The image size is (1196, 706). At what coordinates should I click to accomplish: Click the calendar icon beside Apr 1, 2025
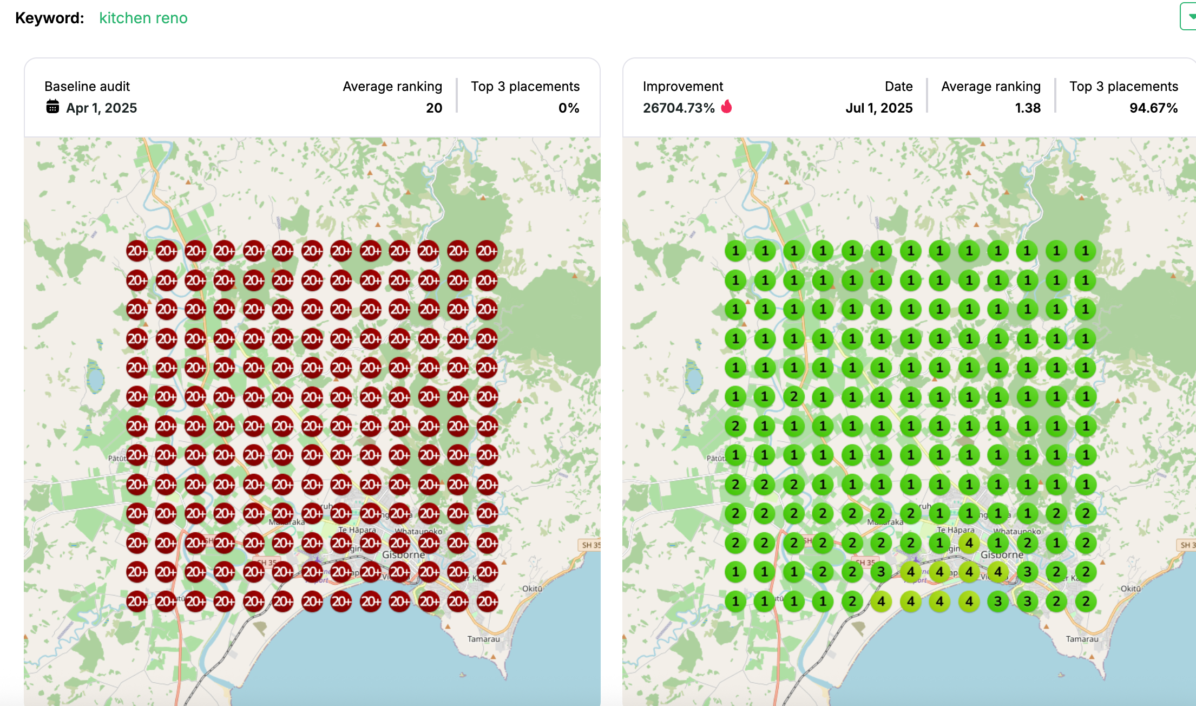click(x=52, y=107)
